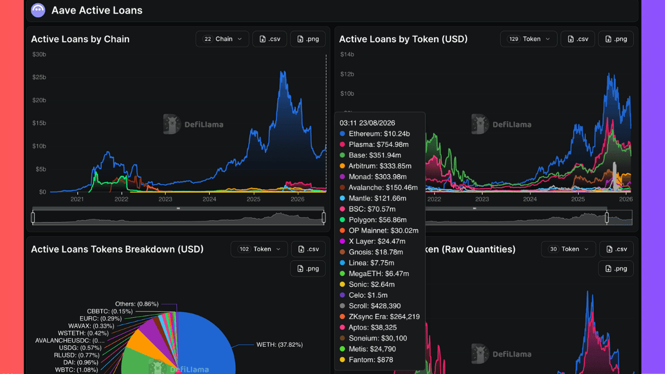Image resolution: width=665 pixels, height=374 pixels.
Task: Click the 'WBTC: (1.08%)' pie label
Action: pos(76,370)
